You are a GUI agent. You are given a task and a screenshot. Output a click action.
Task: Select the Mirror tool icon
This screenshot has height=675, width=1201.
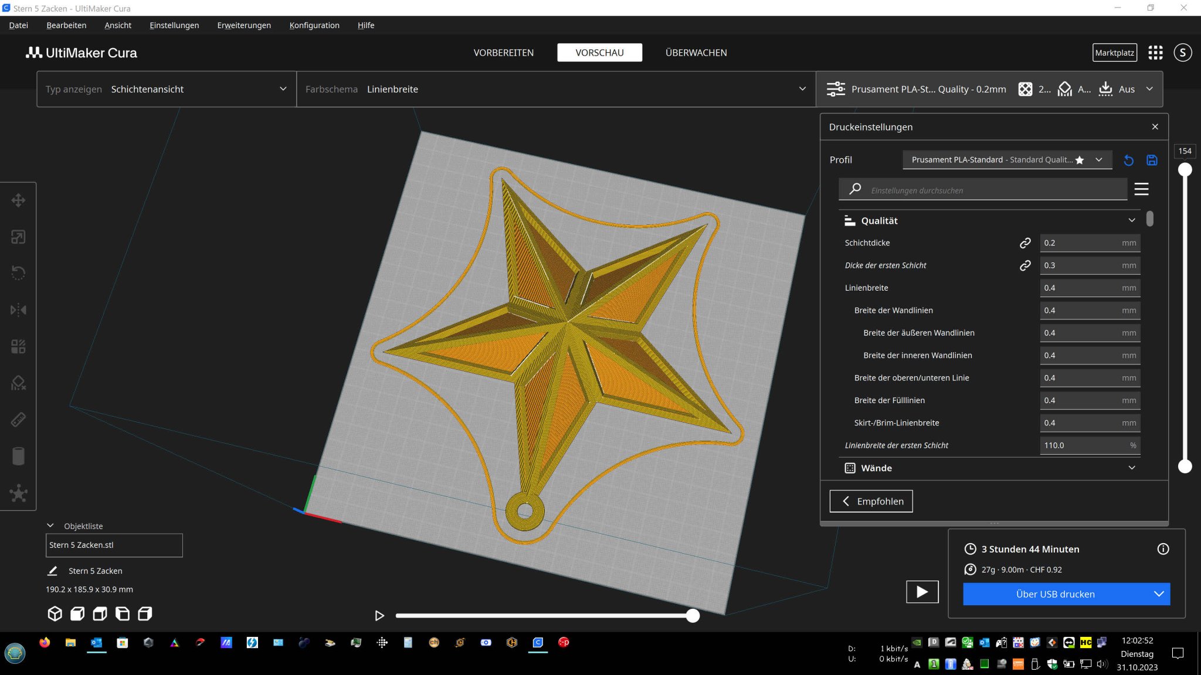[x=18, y=309]
